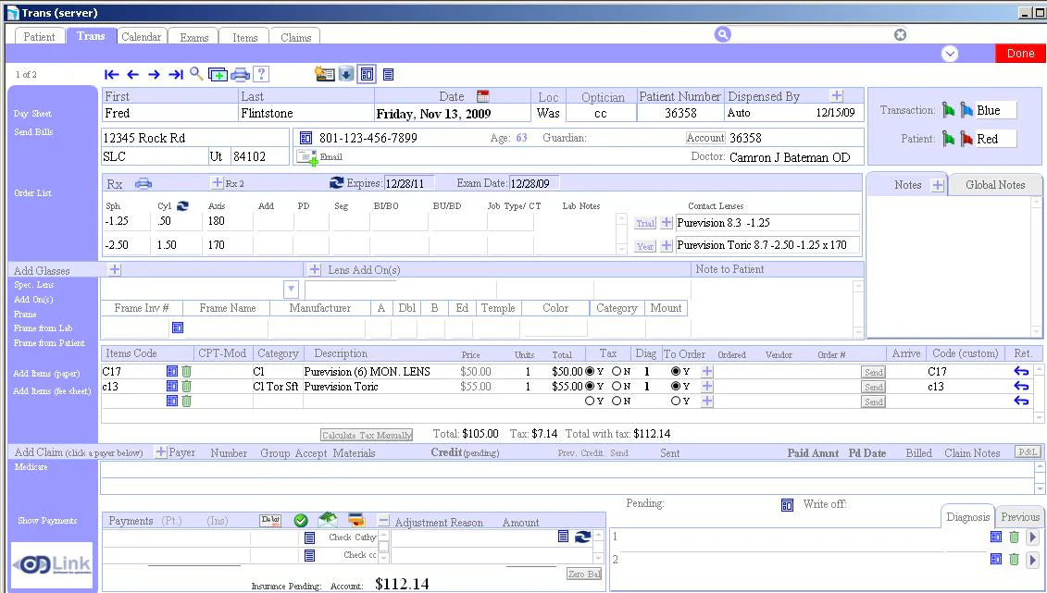Click the Write off form icon
1047x593 pixels.
tap(787, 505)
